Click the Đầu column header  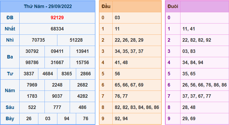coord(106,6)
